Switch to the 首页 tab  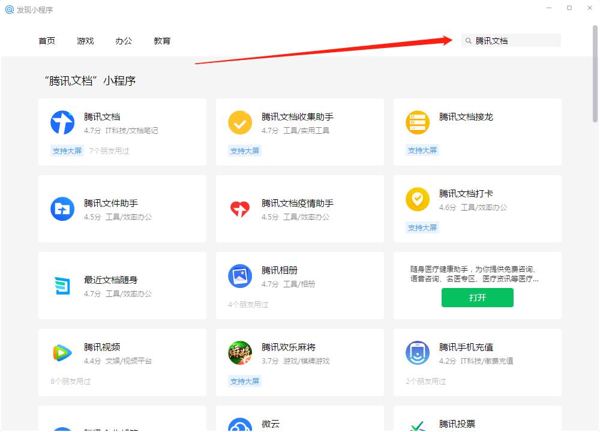(x=47, y=41)
